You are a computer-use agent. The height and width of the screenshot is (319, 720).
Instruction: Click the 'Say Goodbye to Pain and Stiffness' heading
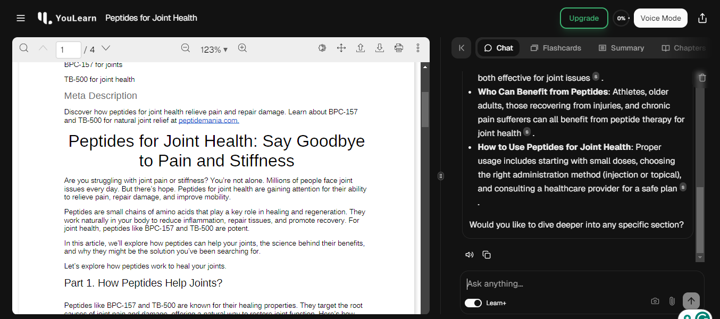[216, 150]
